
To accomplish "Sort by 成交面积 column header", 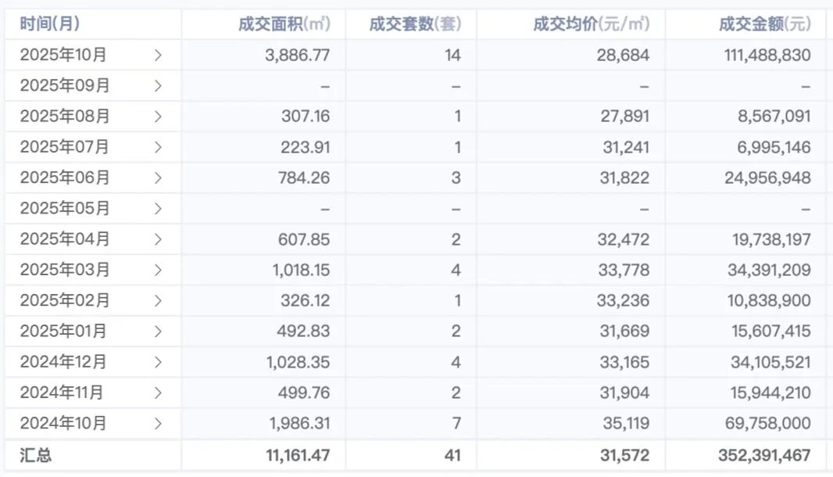I will [x=284, y=24].
